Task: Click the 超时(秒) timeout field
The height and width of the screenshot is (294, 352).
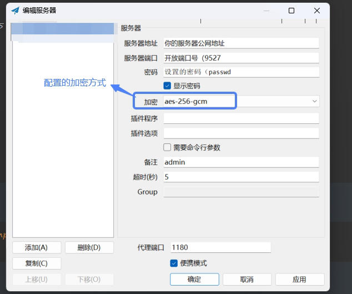Action: tap(242, 177)
